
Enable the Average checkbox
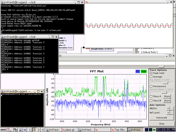tap(151, 77)
